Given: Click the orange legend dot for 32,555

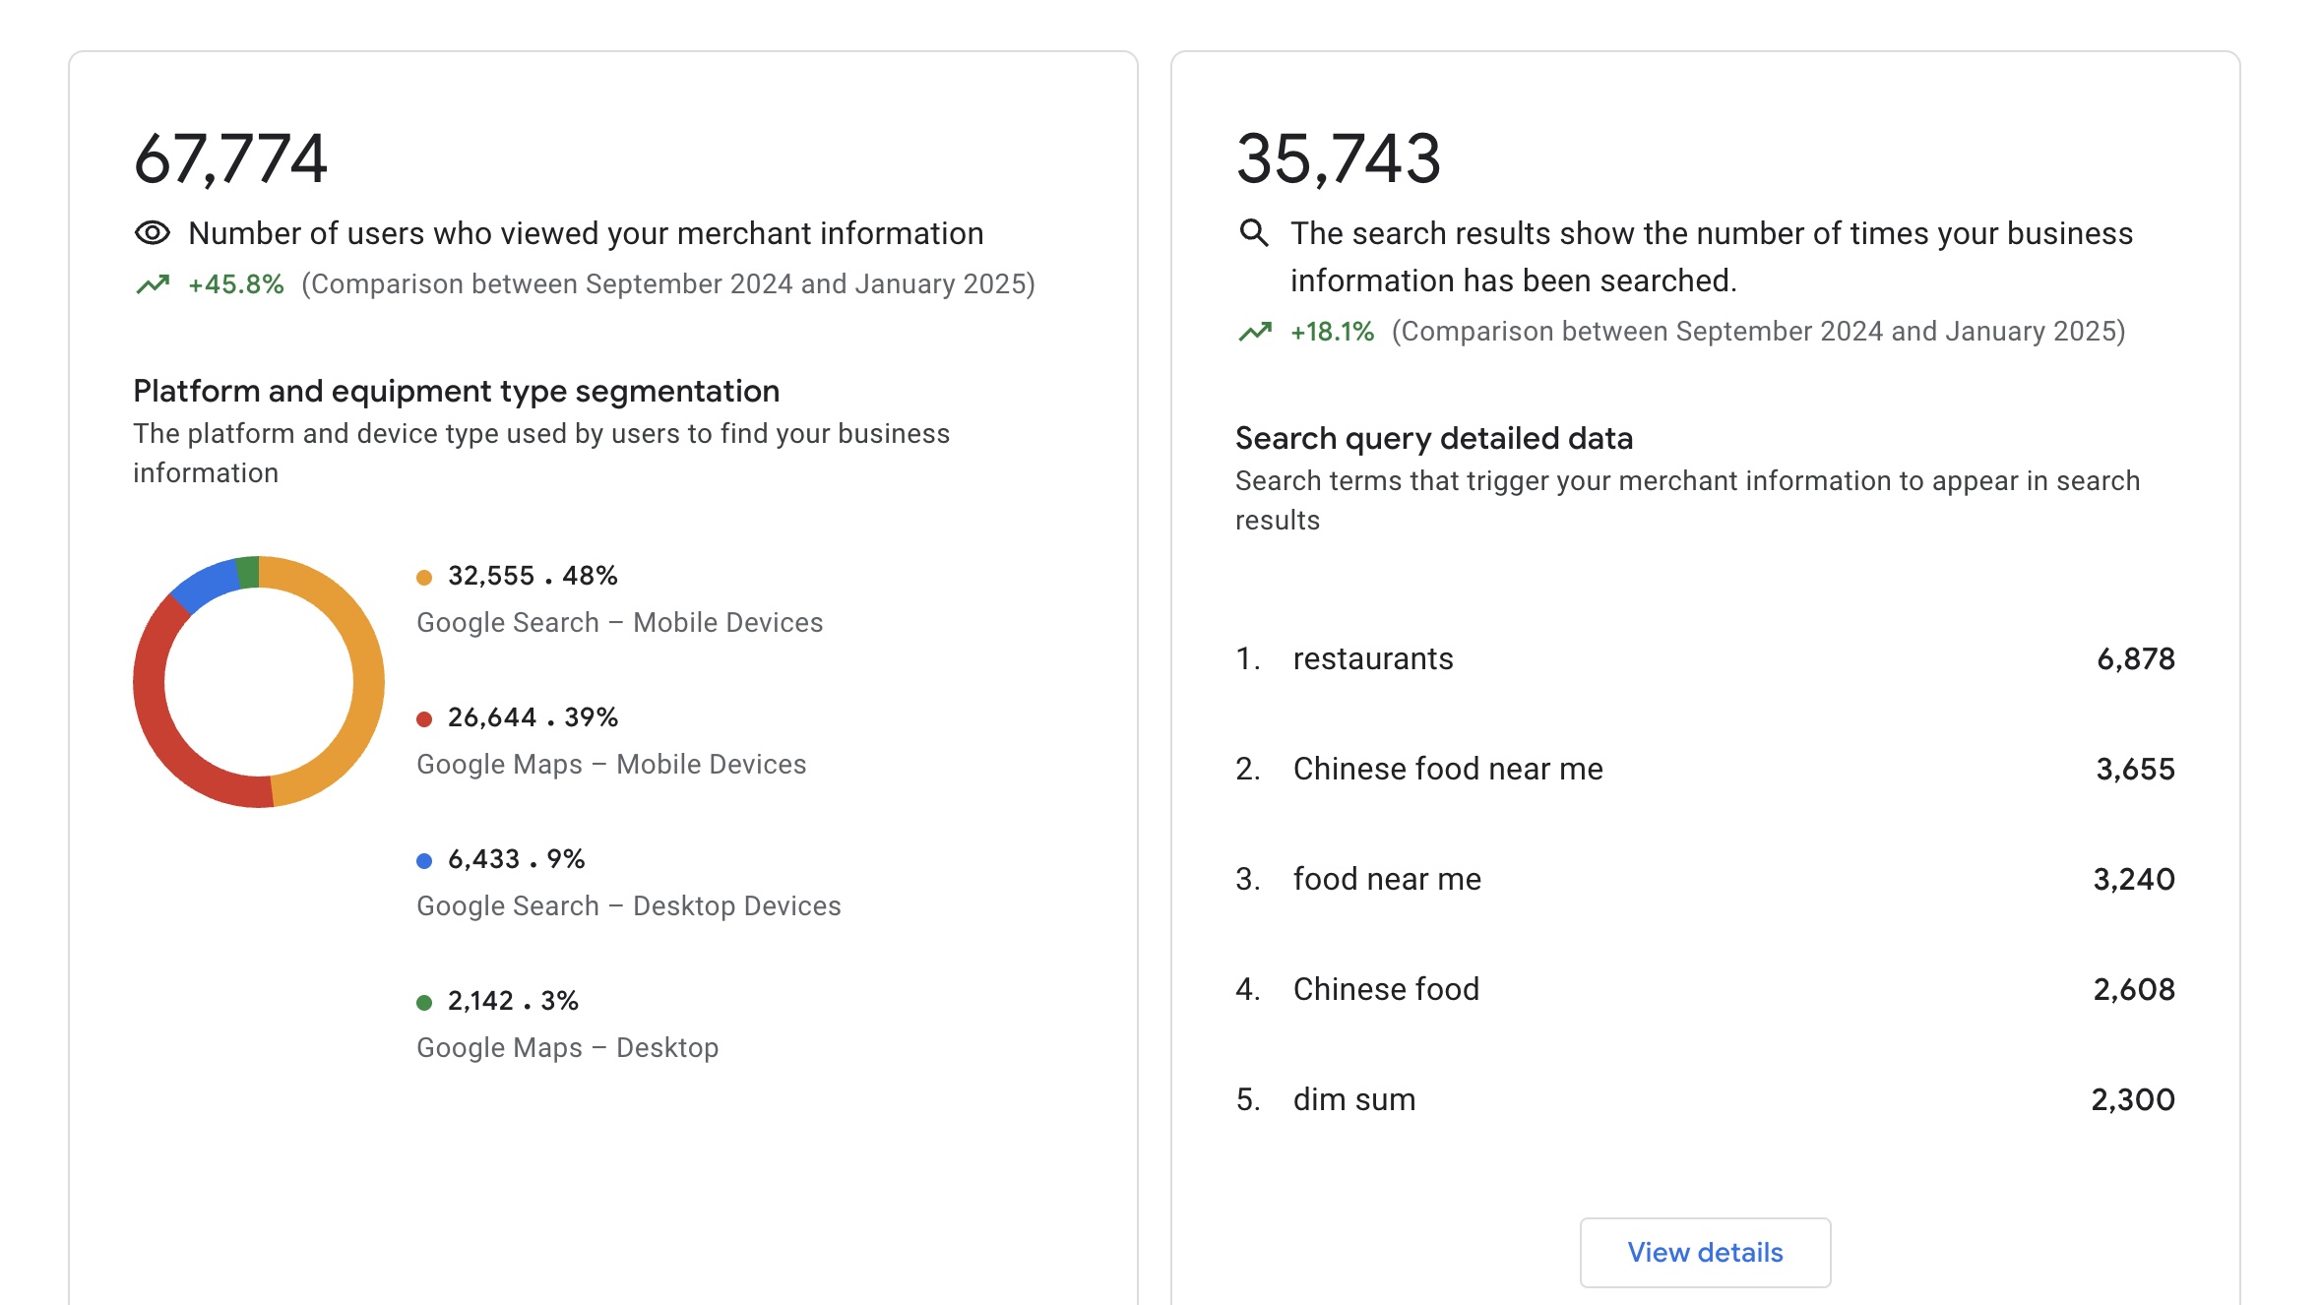Looking at the screenshot, I should 424,578.
